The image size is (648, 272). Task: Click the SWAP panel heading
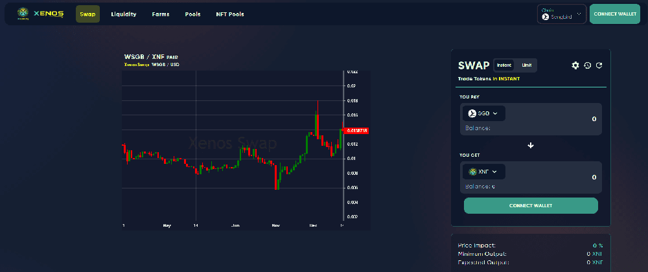[474, 65]
